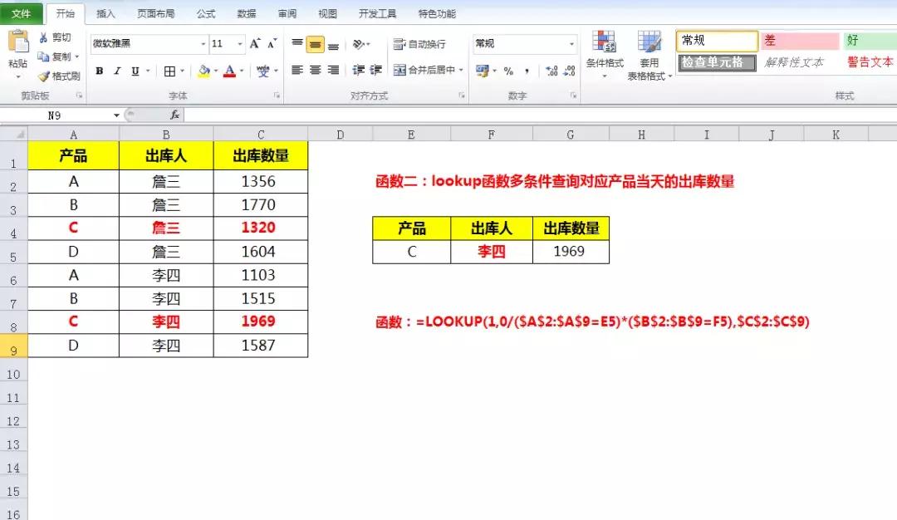Screen dimensions: 897x520
Task: Select cell with red 李四 in F5
Action: [x=492, y=252]
